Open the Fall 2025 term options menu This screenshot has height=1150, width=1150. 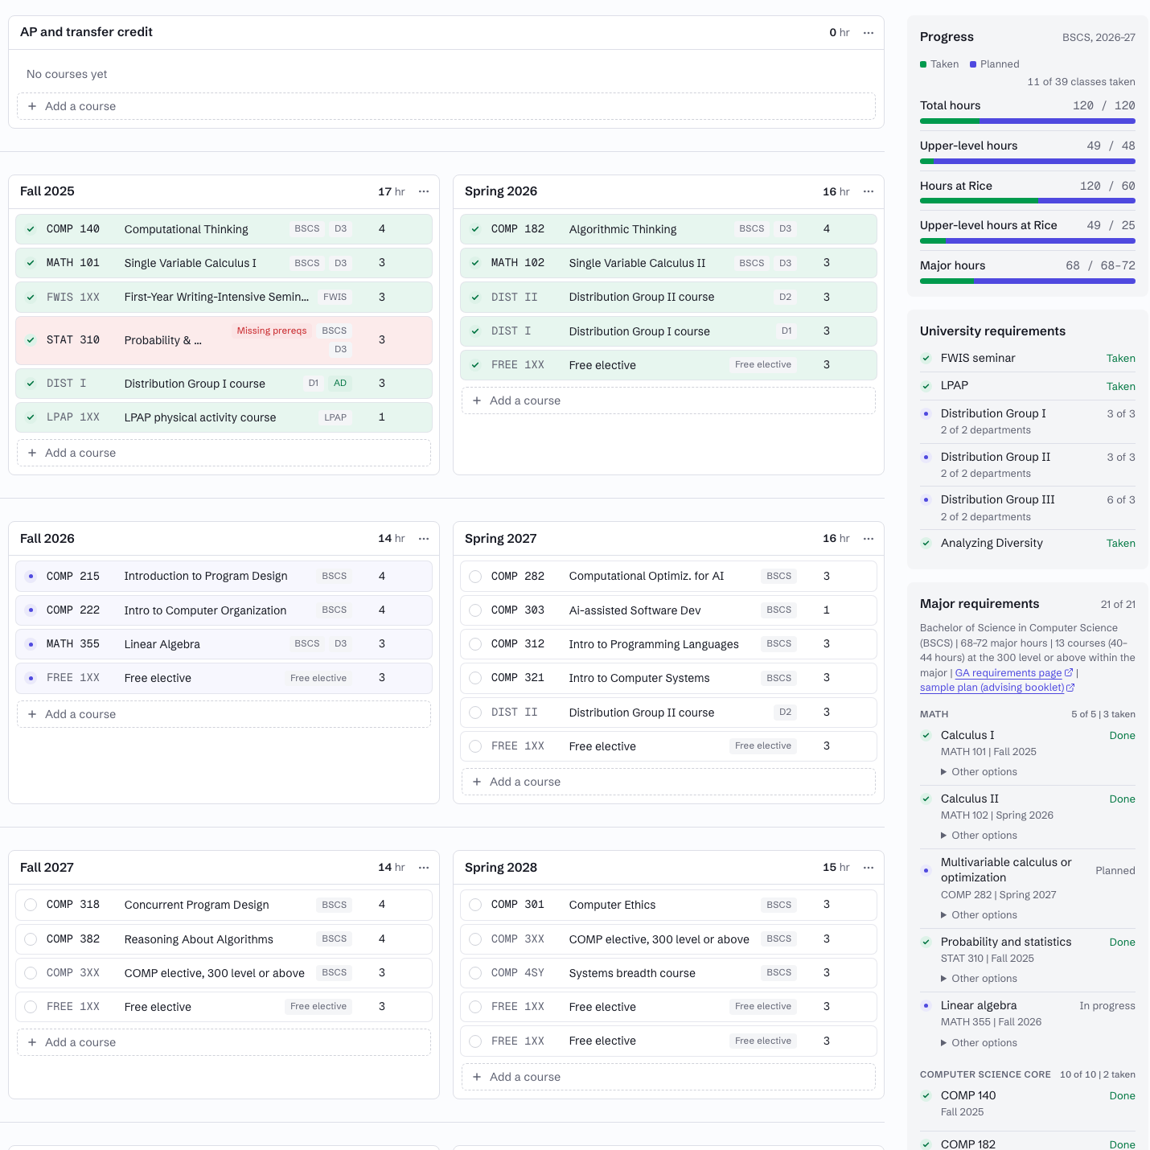[x=424, y=191]
